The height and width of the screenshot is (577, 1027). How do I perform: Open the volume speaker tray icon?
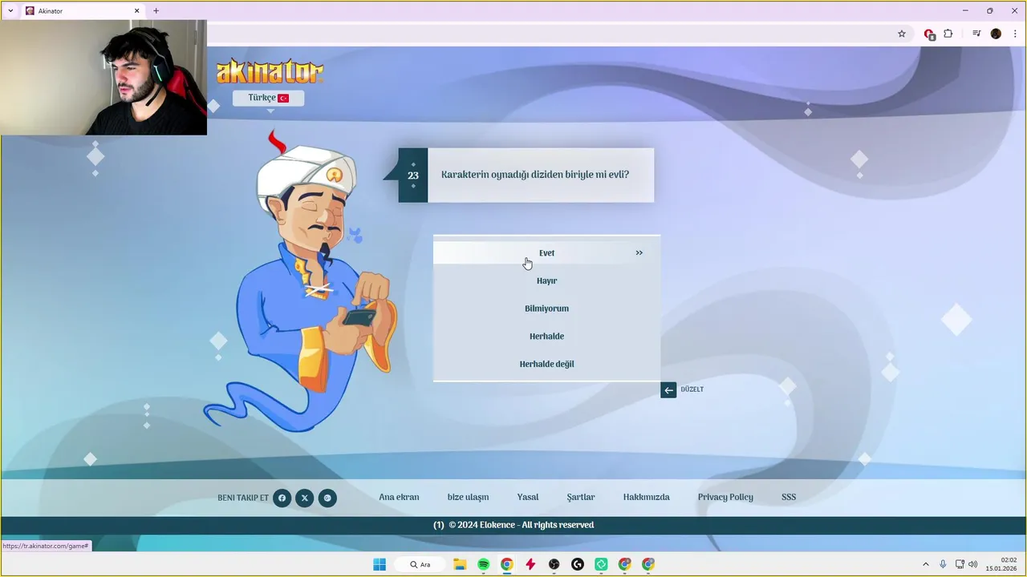(x=973, y=564)
